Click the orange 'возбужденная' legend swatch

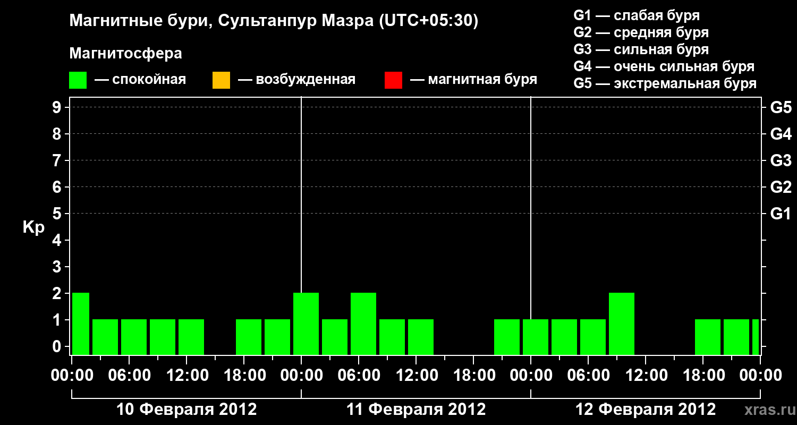[221, 80]
